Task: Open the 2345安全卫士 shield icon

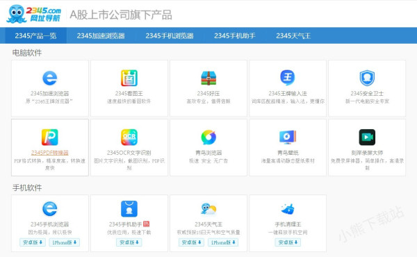Action: (x=367, y=78)
